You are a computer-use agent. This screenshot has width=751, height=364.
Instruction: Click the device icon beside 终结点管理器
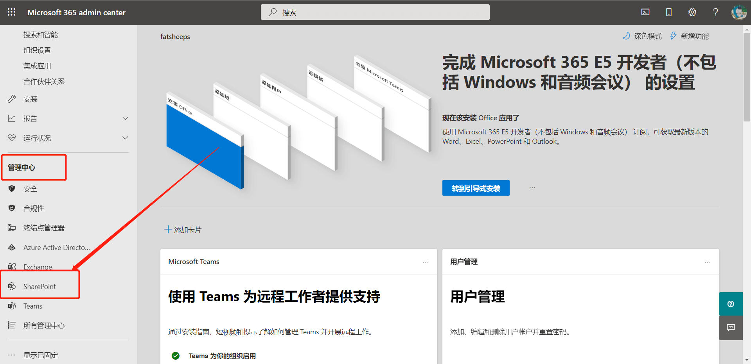point(12,228)
